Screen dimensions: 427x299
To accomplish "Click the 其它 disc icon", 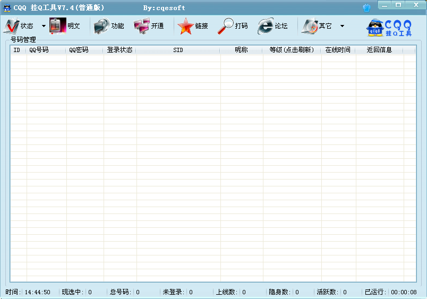I will (310, 26).
